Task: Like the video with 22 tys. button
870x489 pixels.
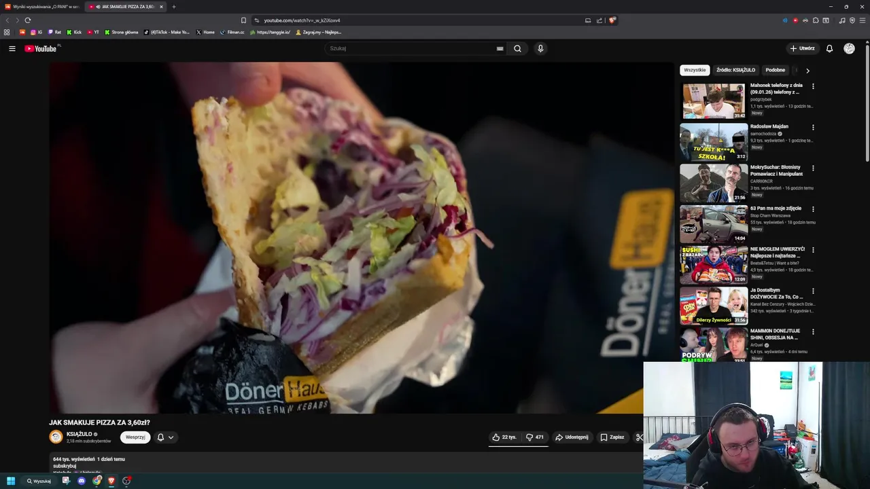Action: tap(504, 437)
